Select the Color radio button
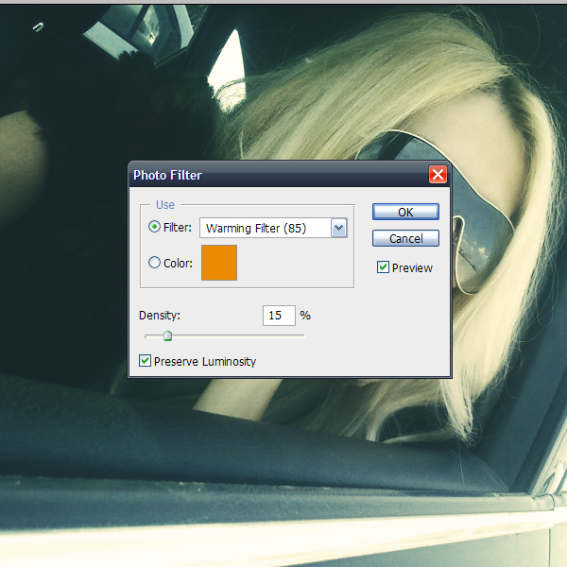Screen dimensions: 567x567 click(x=154, y=262)
